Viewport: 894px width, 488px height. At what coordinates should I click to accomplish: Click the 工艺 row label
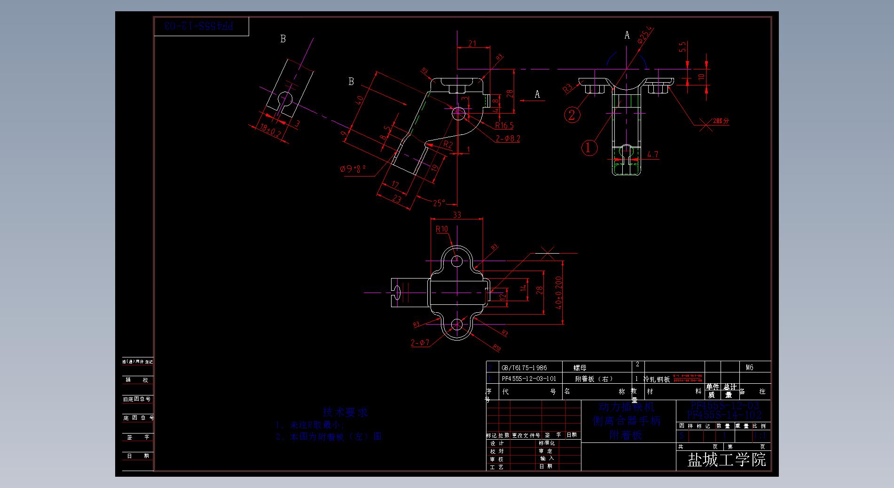(497, 467)
